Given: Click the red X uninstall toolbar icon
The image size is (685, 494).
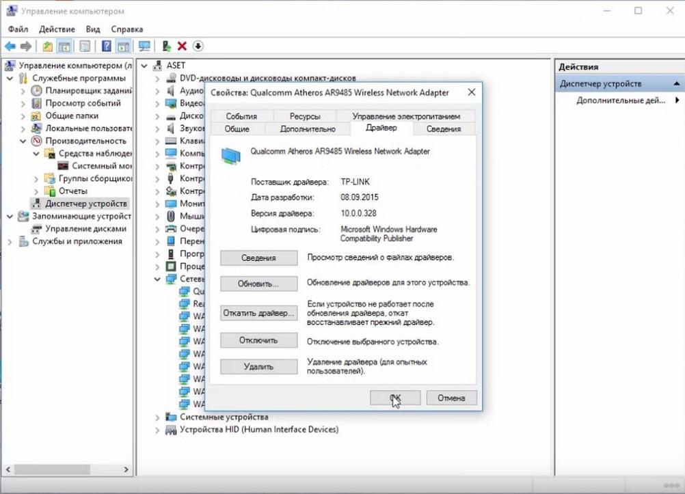Looking at the screenshot, I should pyautogui.click(x=182, y=46).
